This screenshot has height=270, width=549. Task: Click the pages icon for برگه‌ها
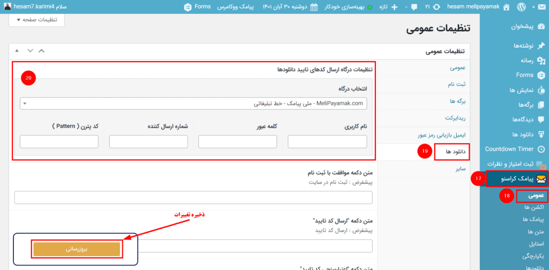(541, 104)
